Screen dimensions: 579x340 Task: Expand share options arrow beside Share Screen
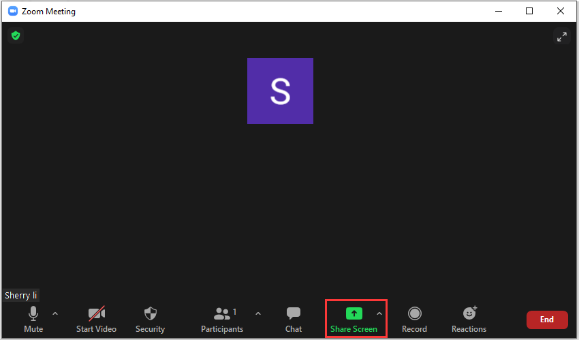click(379, 314)
